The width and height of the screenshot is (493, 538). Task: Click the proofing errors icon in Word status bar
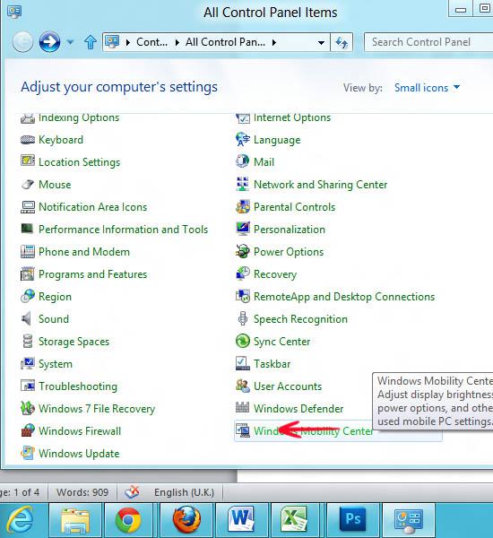coord(132,492)
